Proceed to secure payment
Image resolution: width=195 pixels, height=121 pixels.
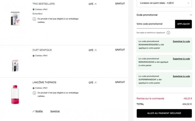tap(164, 113)
